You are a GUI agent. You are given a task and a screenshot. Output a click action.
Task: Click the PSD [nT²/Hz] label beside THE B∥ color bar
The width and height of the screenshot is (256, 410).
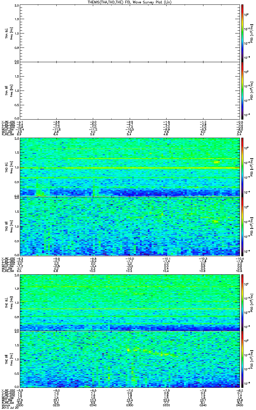click(252, 359)
